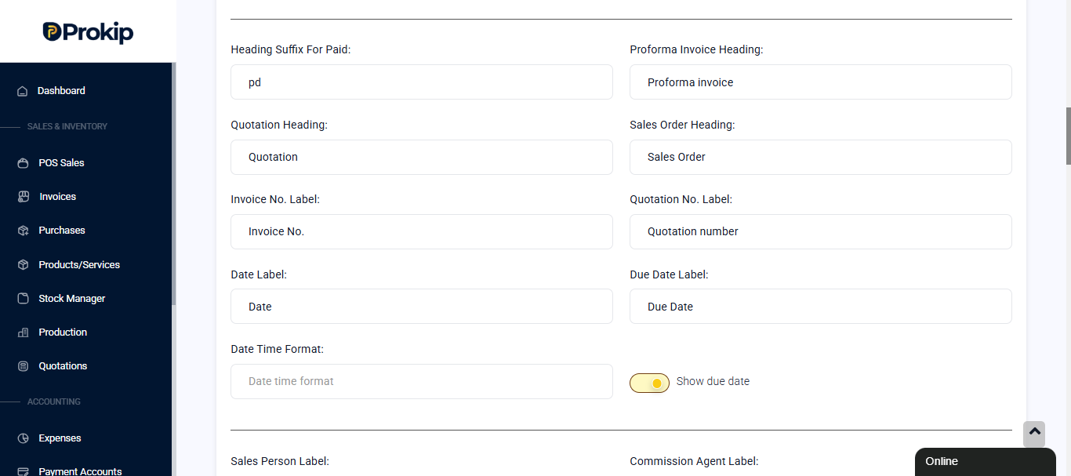
Task: Click the Production building icon
Action: tap(23, 332)
